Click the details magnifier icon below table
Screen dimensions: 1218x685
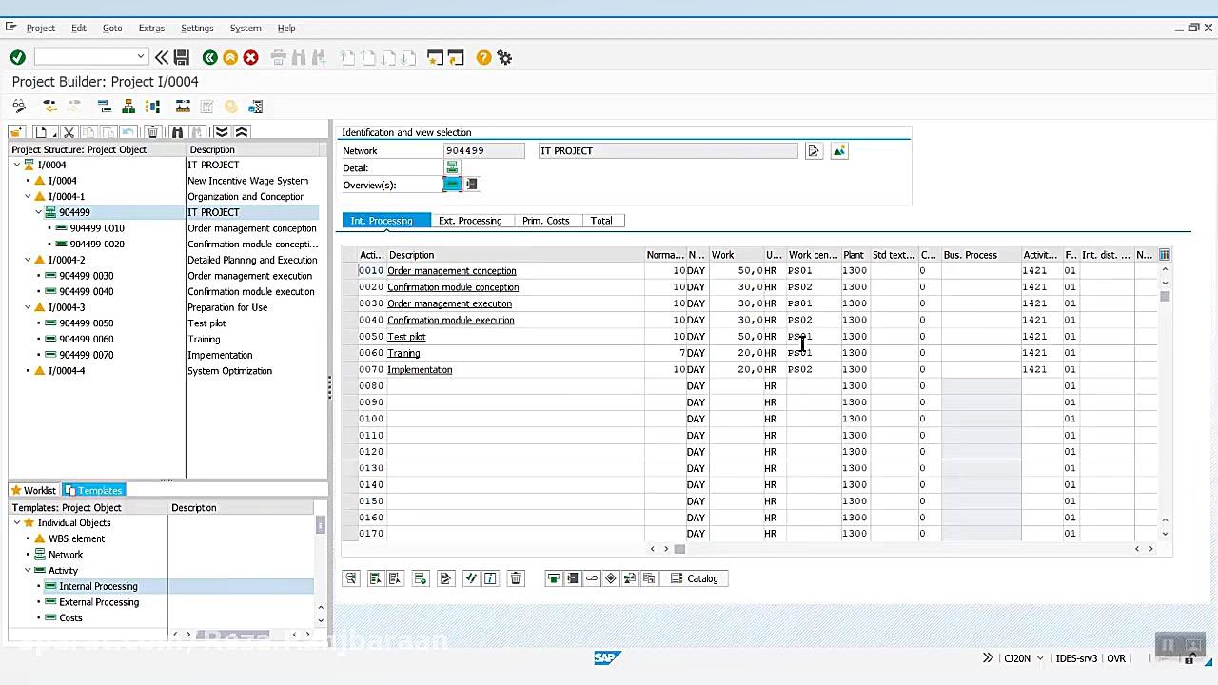click(351, 578)
